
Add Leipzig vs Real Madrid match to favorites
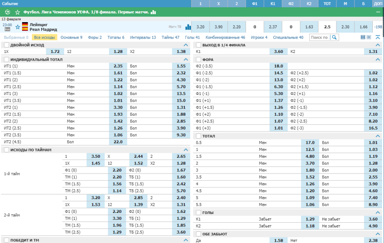18,27
